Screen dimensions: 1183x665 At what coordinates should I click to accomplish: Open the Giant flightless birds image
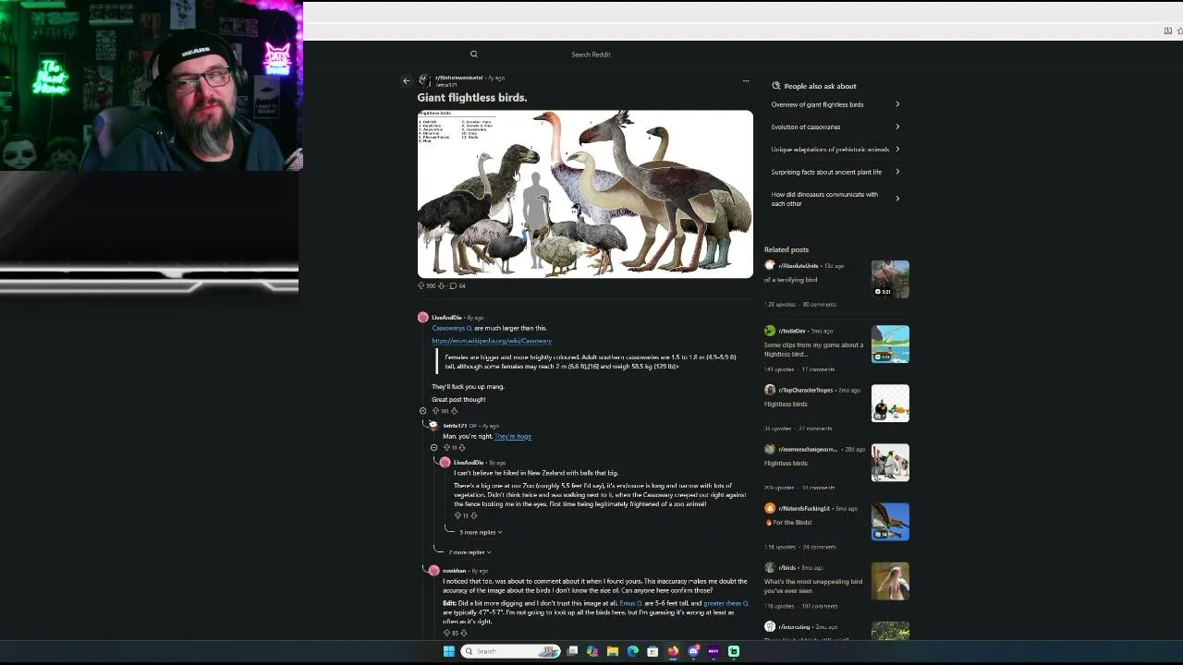585,194
